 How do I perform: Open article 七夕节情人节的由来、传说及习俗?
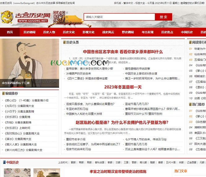coord(146,139)
